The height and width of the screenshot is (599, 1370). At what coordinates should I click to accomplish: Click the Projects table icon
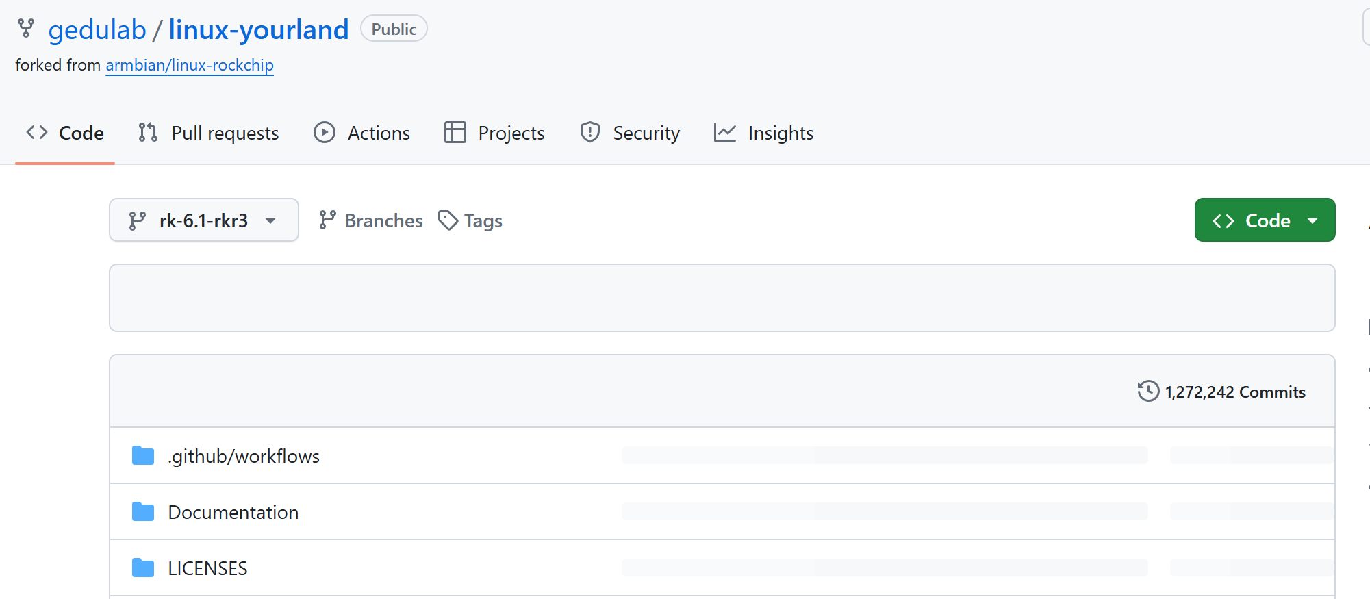(x=455, y=132)
